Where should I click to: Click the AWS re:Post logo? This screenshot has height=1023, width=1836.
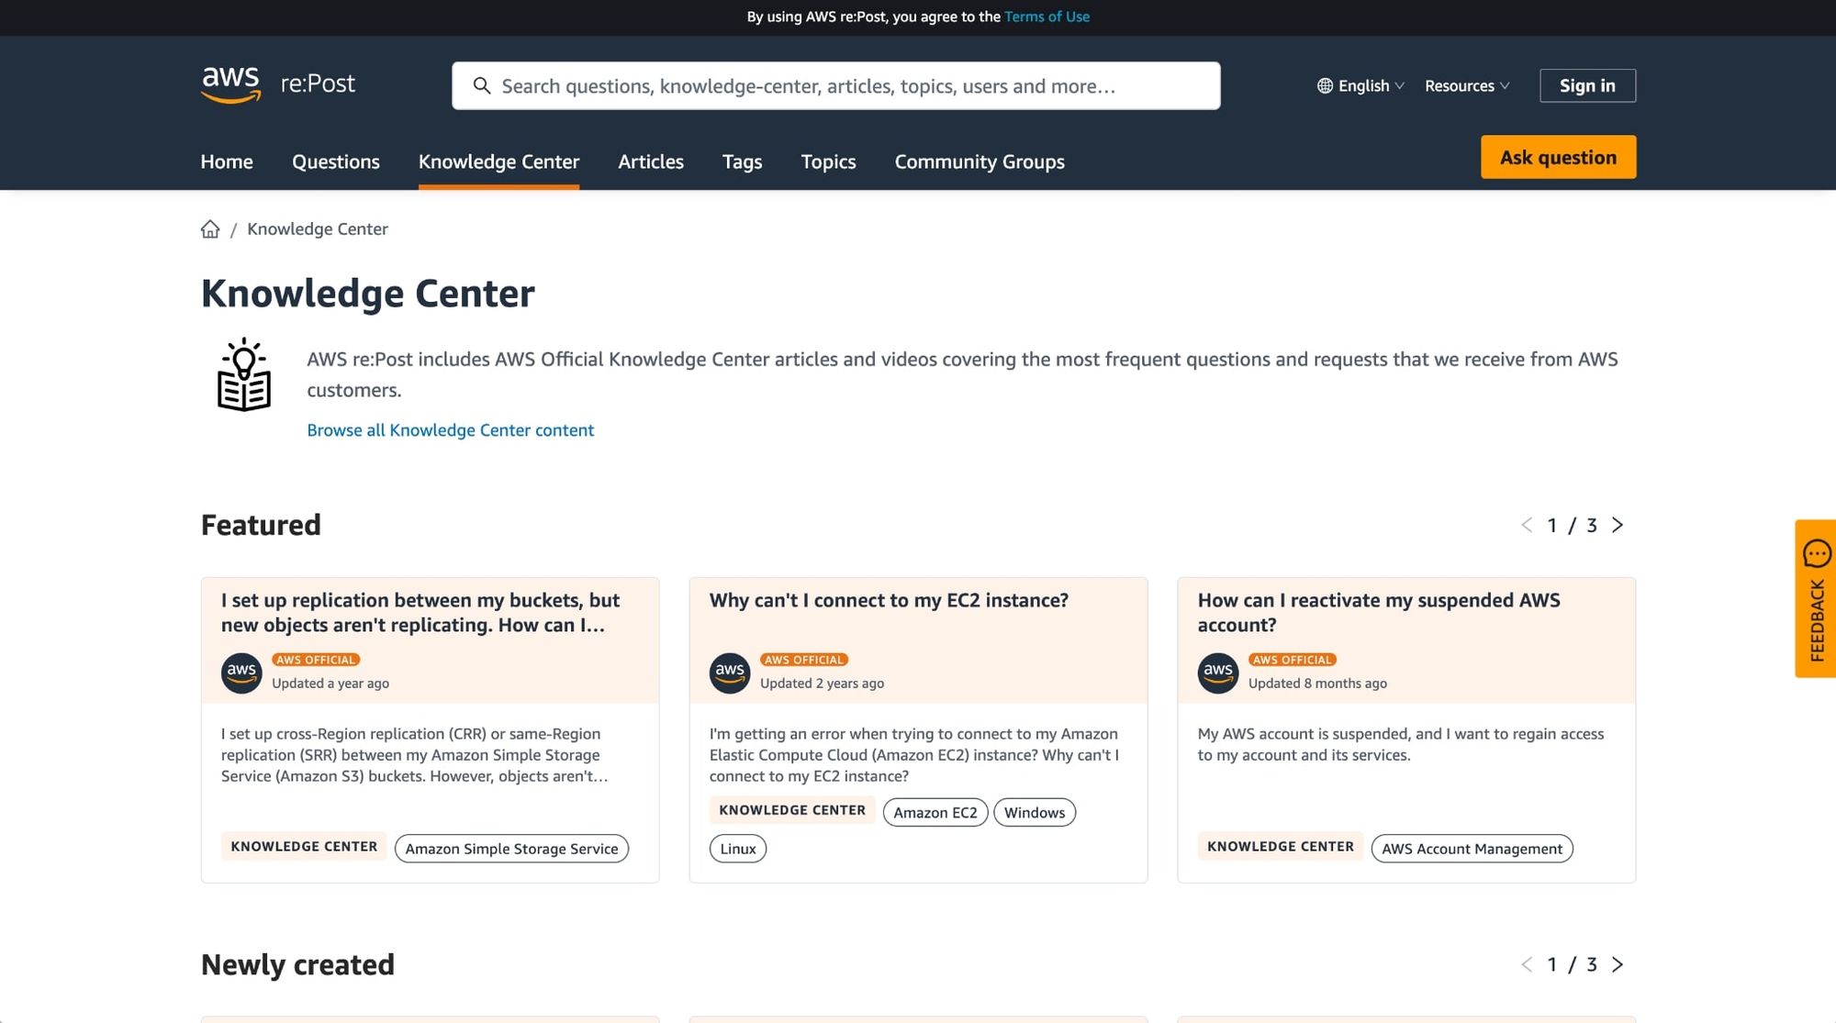tap(277, 84)
